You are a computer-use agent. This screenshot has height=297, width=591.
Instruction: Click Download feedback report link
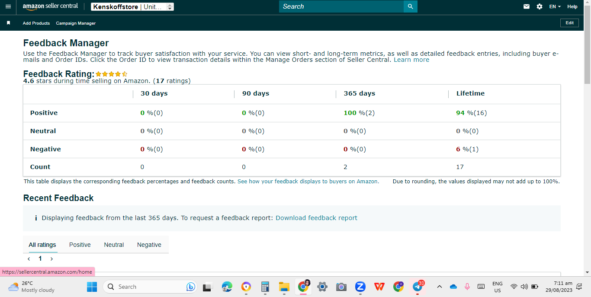click(316, 218)
